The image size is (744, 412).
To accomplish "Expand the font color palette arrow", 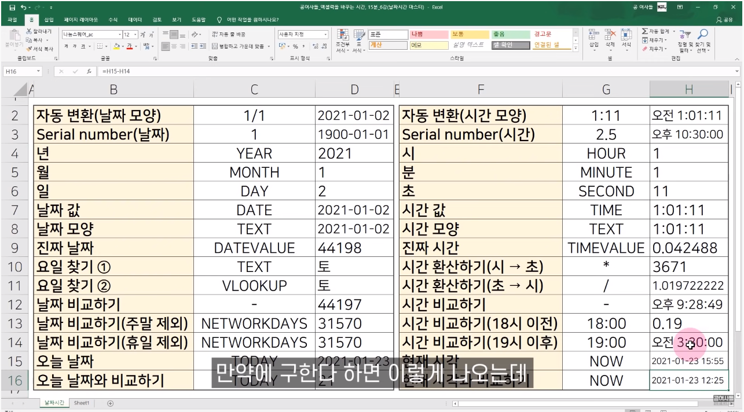I will click(x=135, y=46).
